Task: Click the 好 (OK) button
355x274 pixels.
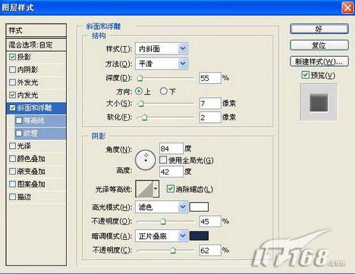Action: [319, 29]
